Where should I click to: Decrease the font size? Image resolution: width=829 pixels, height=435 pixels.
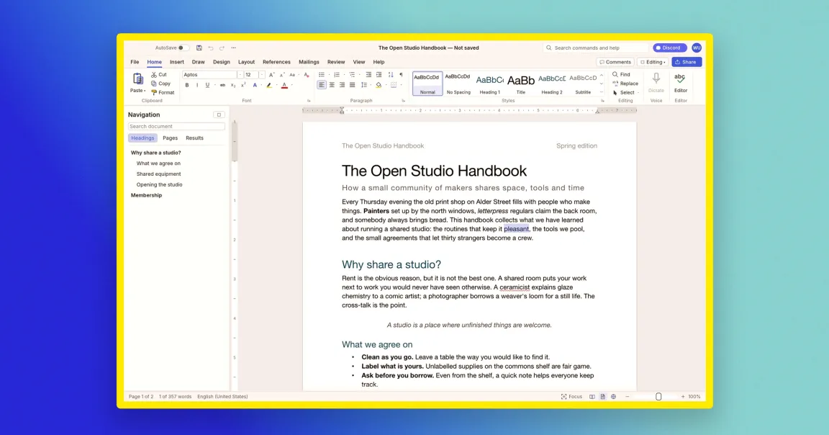[x=282, y=75]
